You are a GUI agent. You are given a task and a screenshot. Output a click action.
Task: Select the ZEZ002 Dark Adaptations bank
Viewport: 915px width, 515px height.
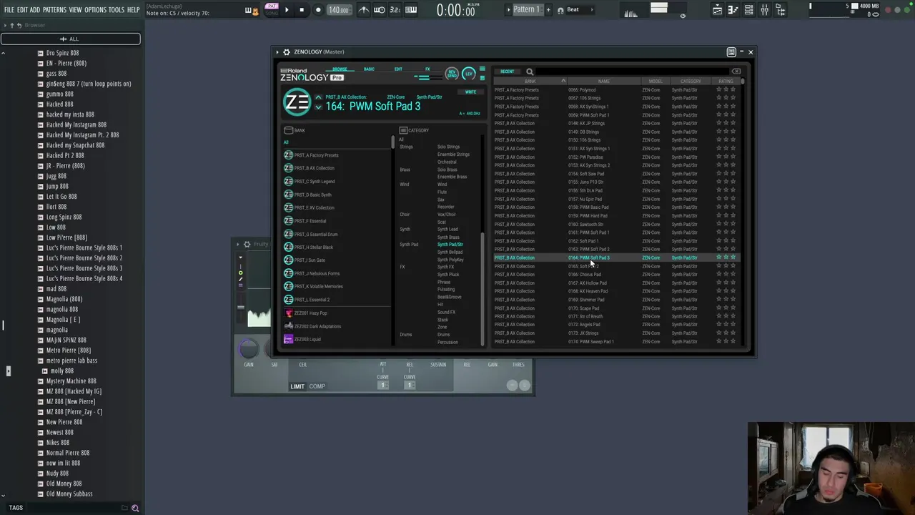coord(317,326)
